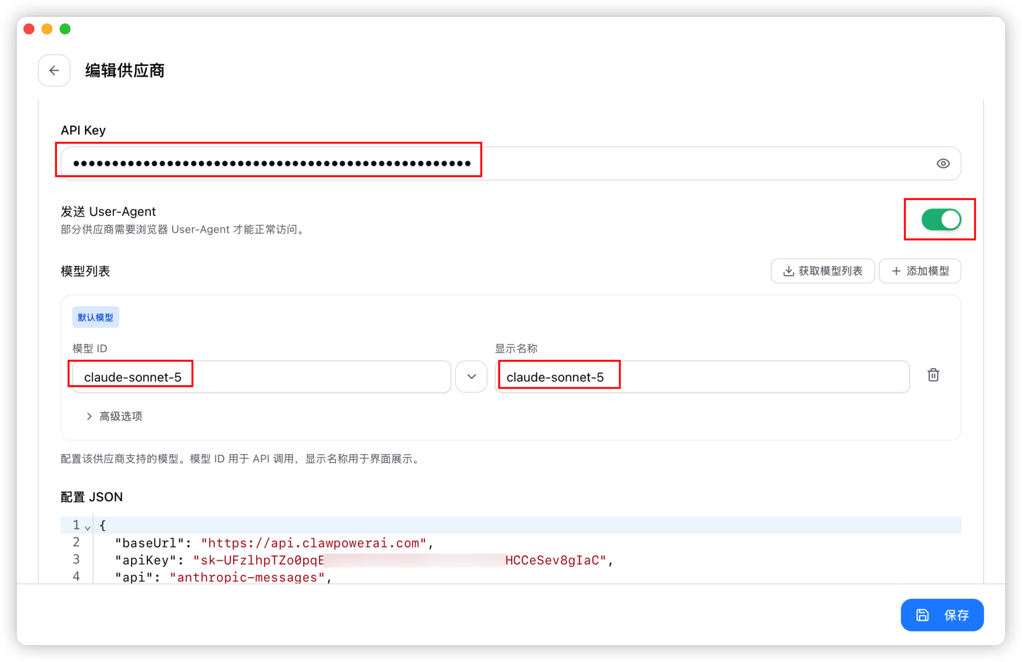Turn off the 发送 User-Agent switch
The width and height of the screenshot is (1022, 662).
pyautogui.click(x=941, y=219)
